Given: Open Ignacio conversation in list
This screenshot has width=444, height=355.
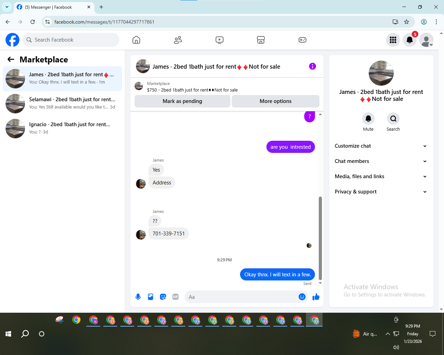Looking at the screenshot, I should click(62, 129).
